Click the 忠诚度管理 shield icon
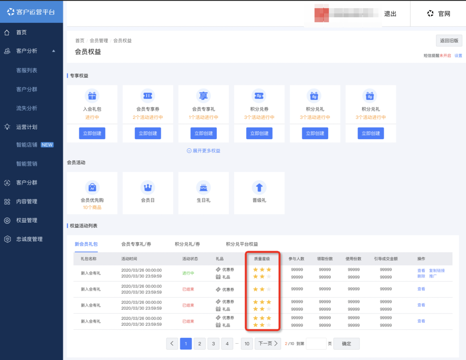466x360 pixels. 7,239
